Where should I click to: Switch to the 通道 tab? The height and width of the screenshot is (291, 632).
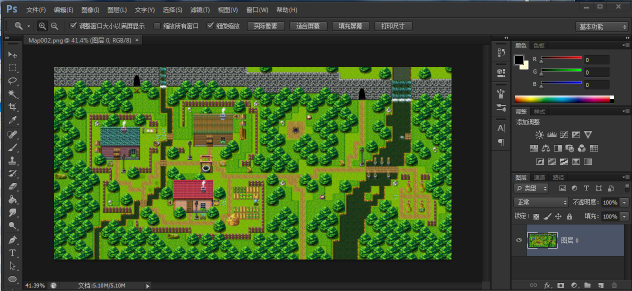tap(539, 177)
